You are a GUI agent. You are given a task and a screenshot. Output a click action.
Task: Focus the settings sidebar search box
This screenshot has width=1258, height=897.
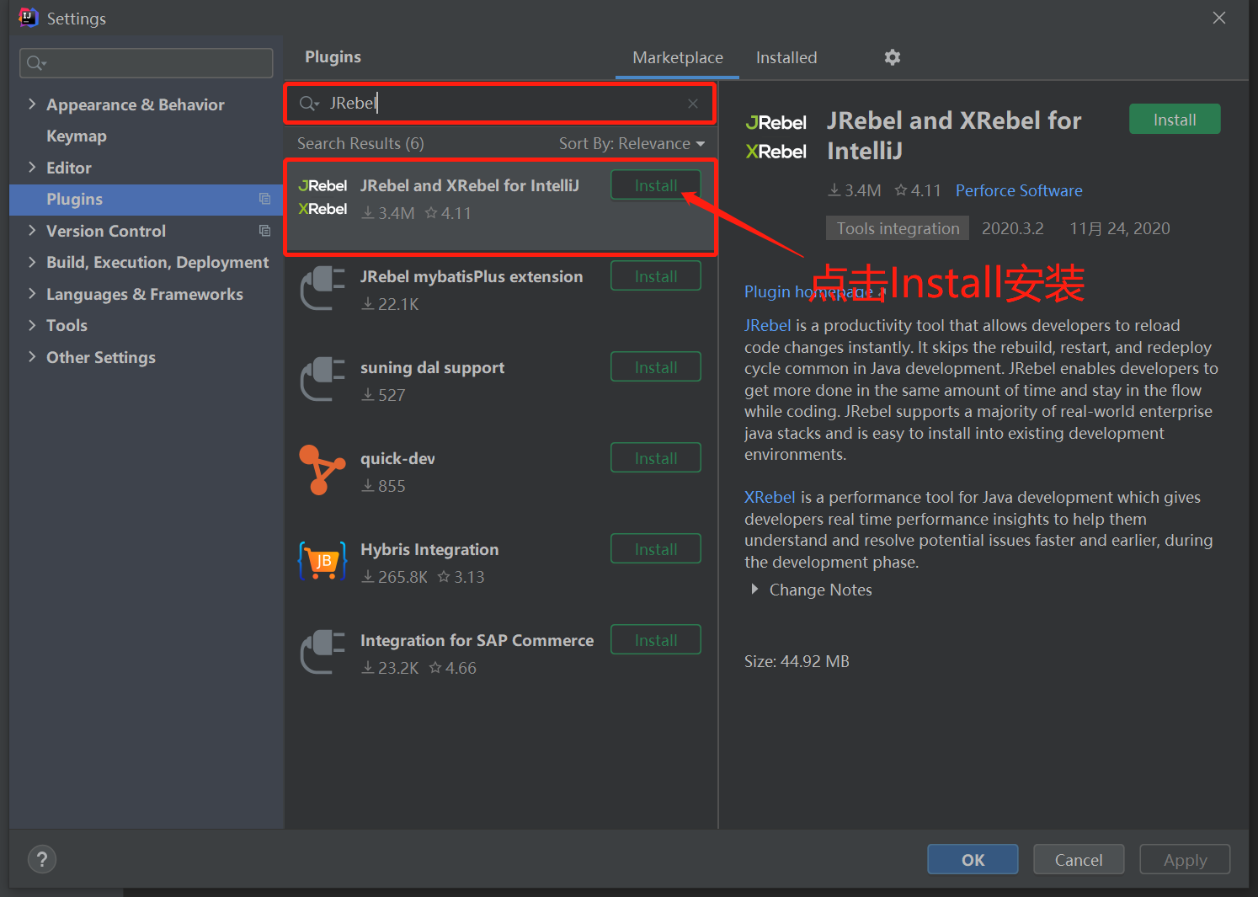pyautogui.click(x=147, y=63)
